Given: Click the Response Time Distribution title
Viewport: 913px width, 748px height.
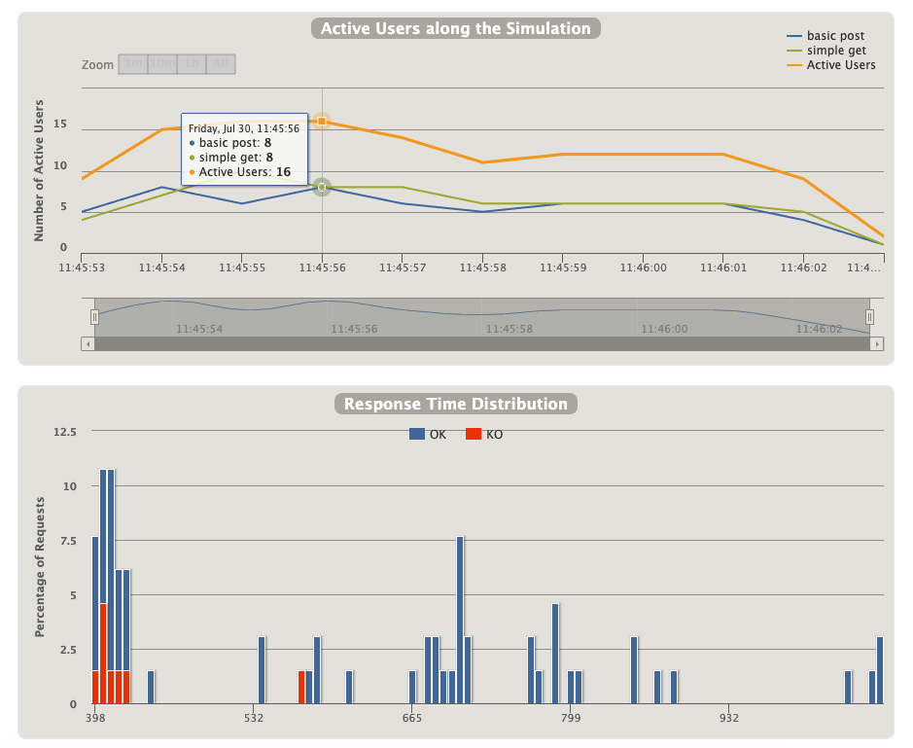Looking at the screenshot, I should click(456, 404).
